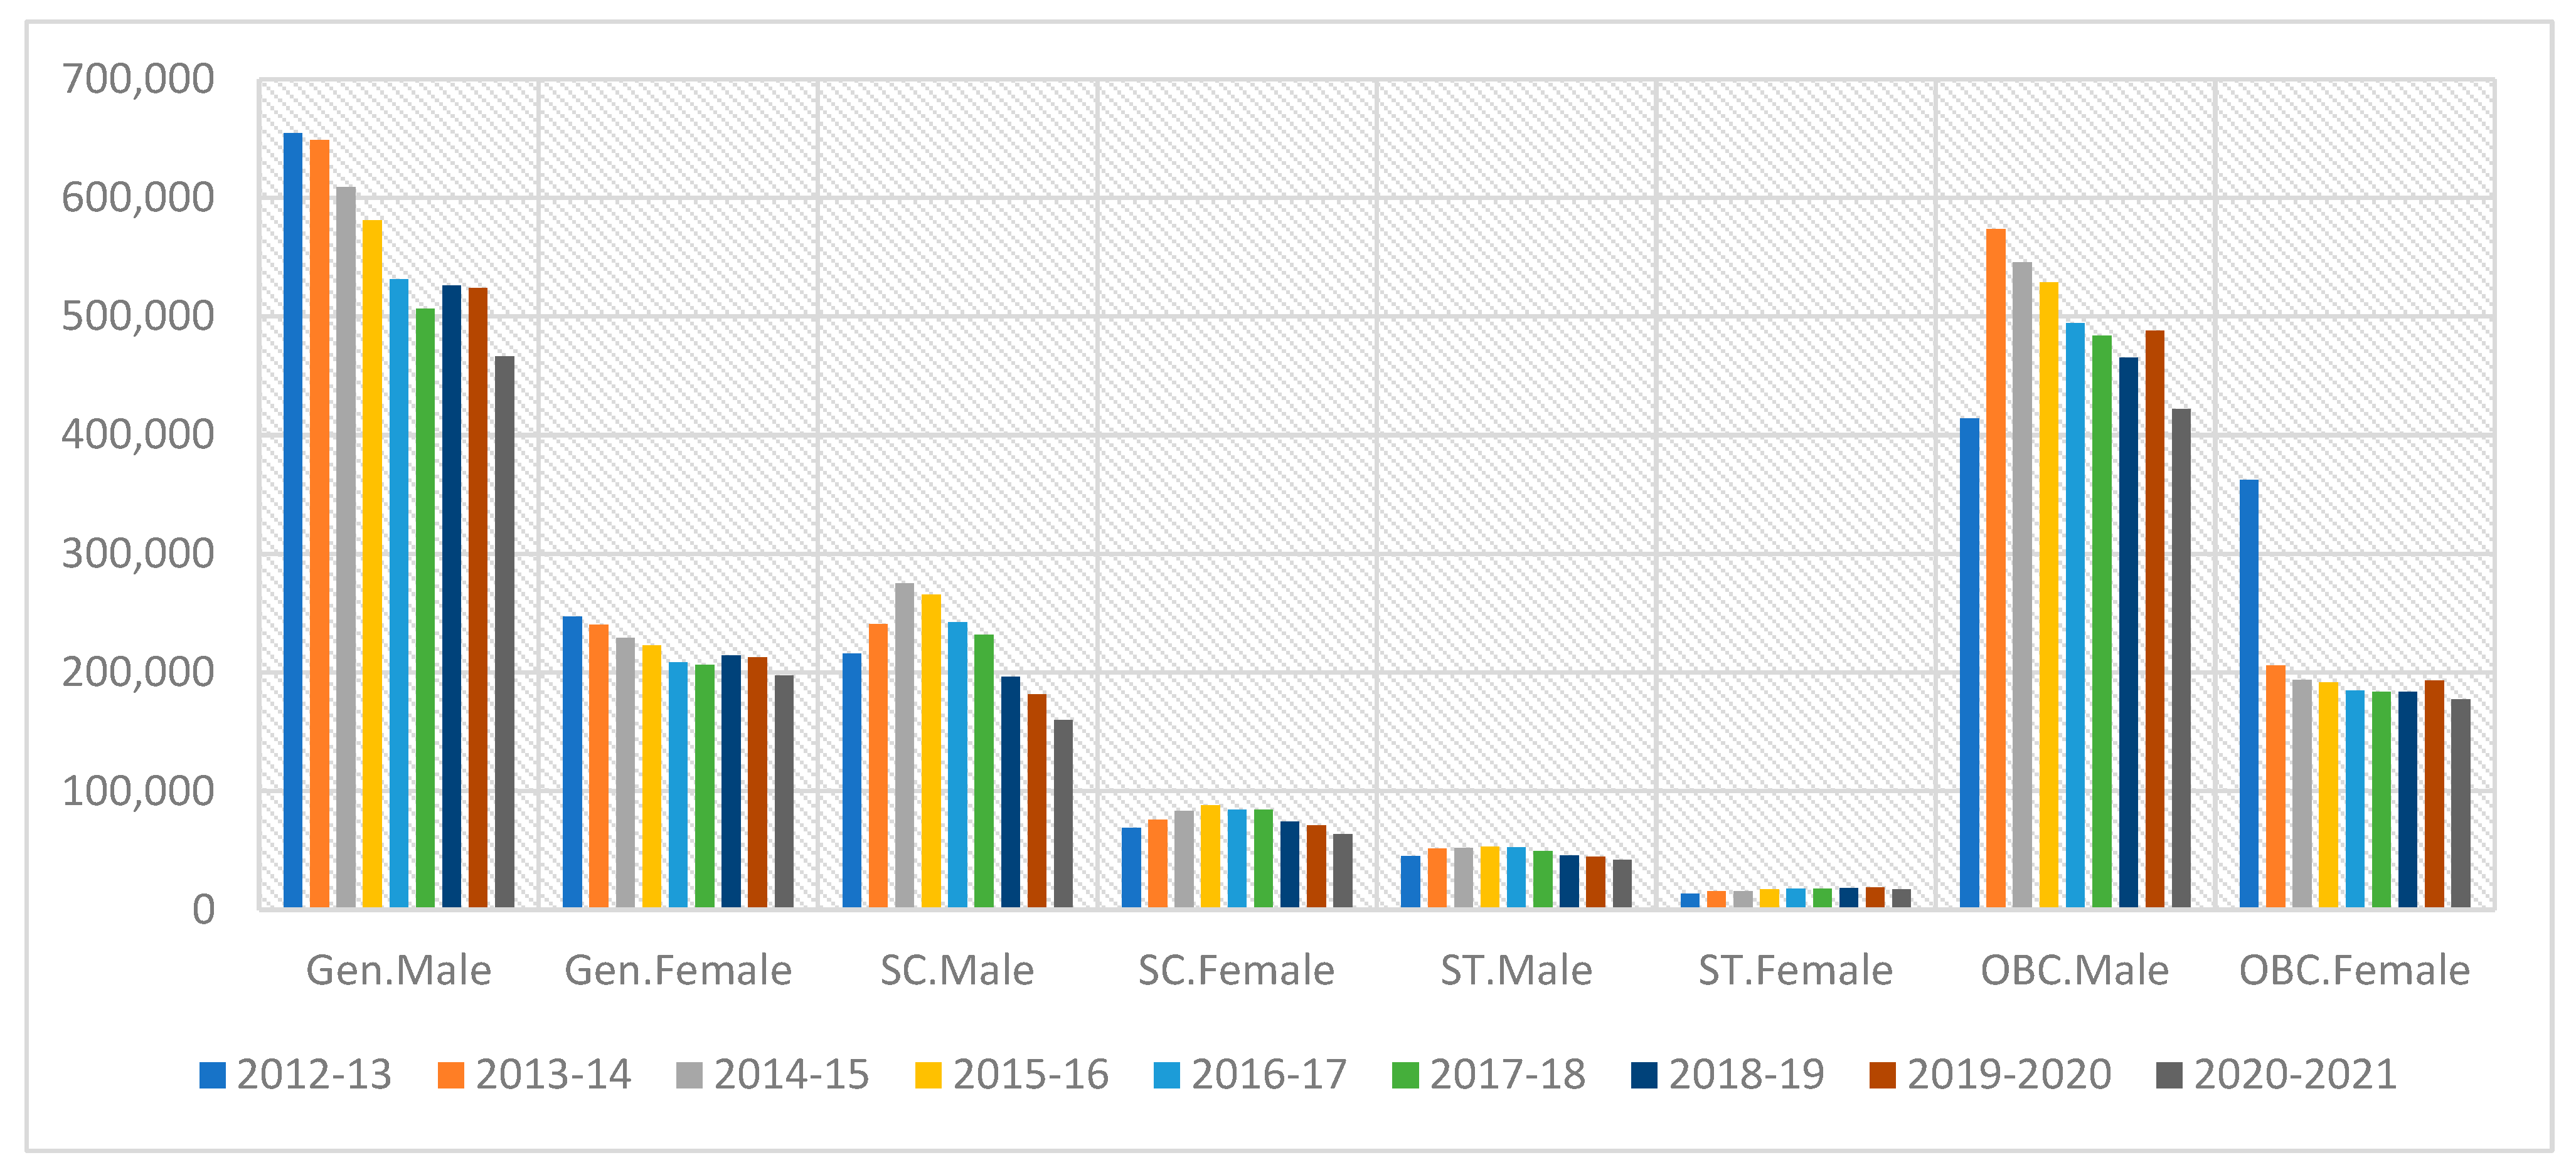
Task: Click the 2014-15 gray legend swatch
Action: (689, 1075)
